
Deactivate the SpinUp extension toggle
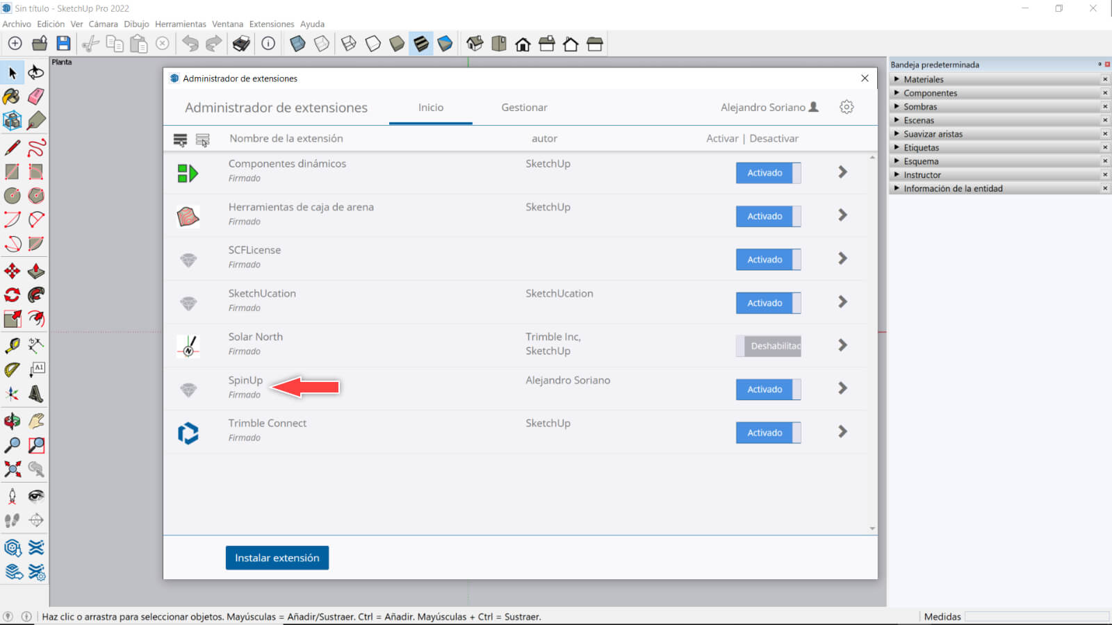coord(769,390)
